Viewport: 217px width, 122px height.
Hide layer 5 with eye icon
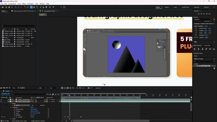pyautogui.click(x=1, y=101)
